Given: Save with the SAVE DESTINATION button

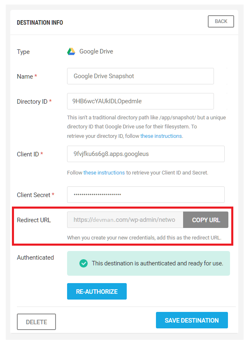Looking at the screenshot, I should 191,320.
